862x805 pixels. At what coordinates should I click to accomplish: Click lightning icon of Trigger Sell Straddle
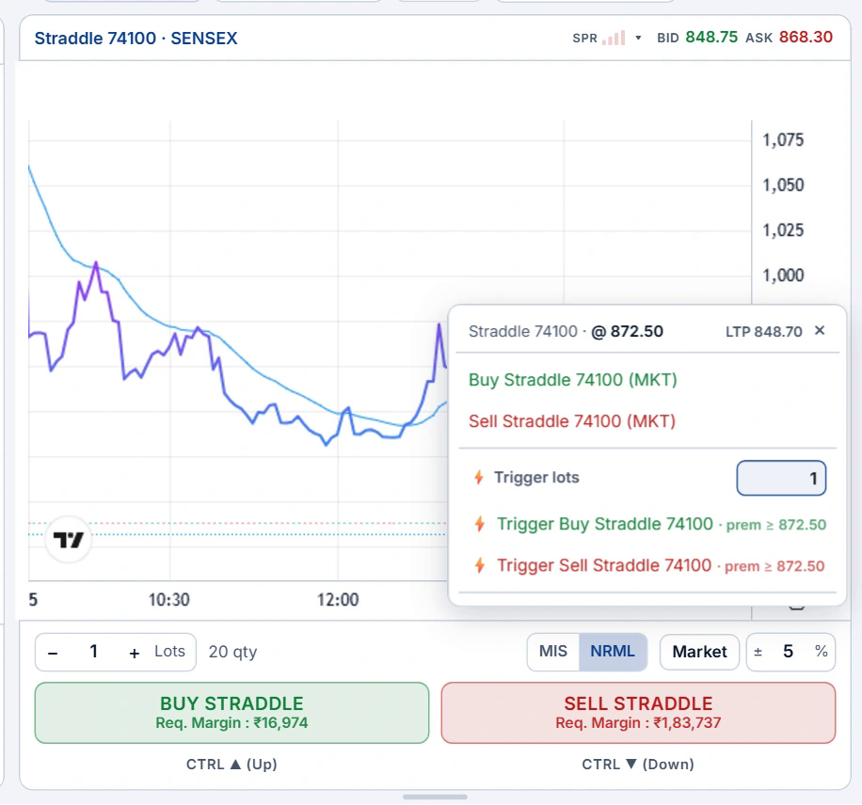click(480, 565)
